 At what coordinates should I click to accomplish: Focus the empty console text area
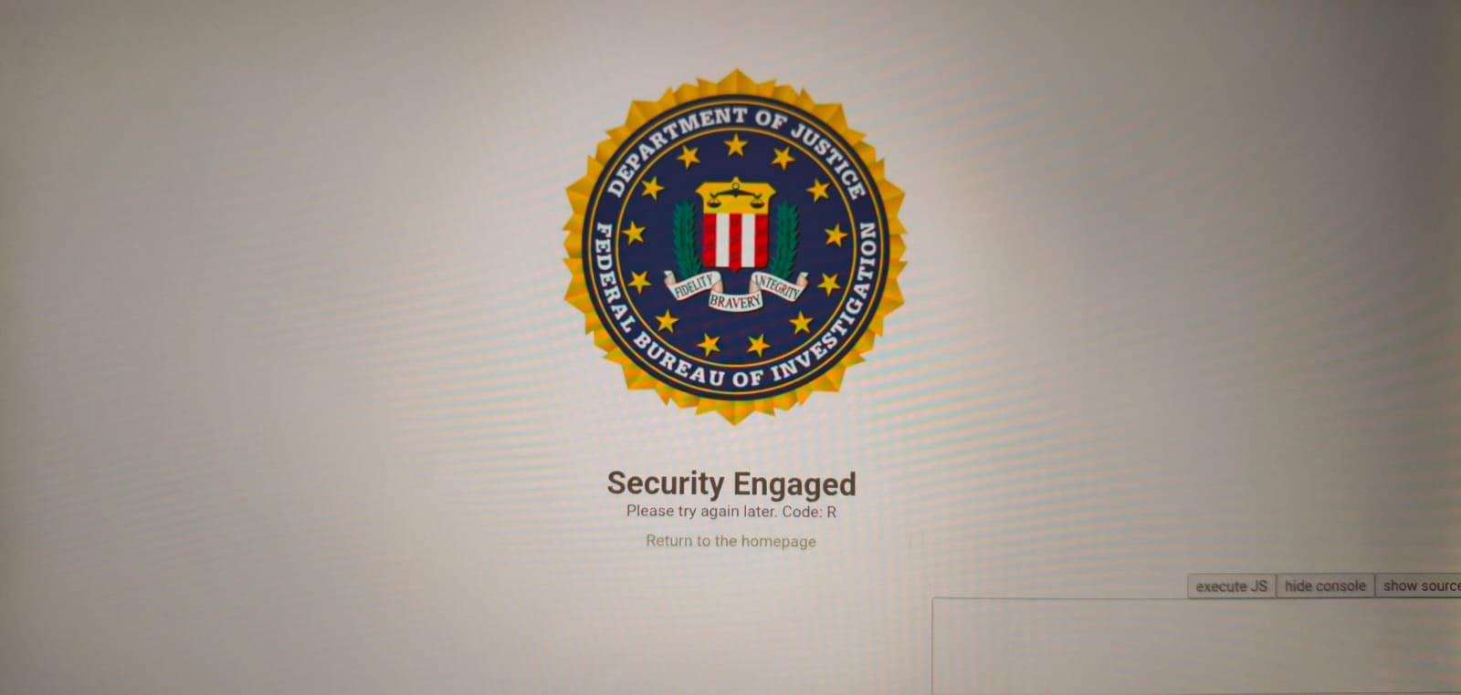(x=1196, y=647)
